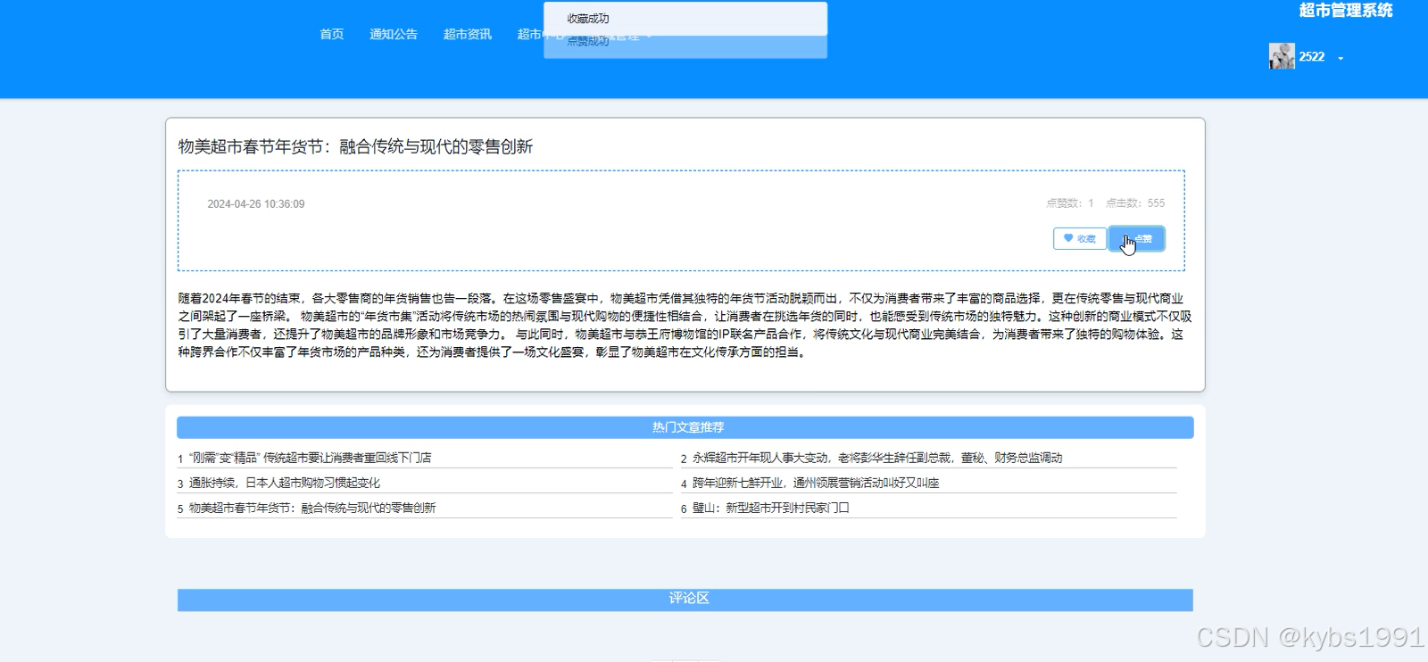Click the 点击数: 555 counter

pos(1135,203)
